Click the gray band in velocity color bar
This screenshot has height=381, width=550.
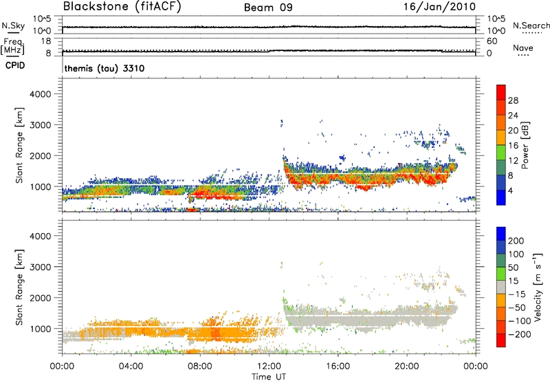click(501, 287)
